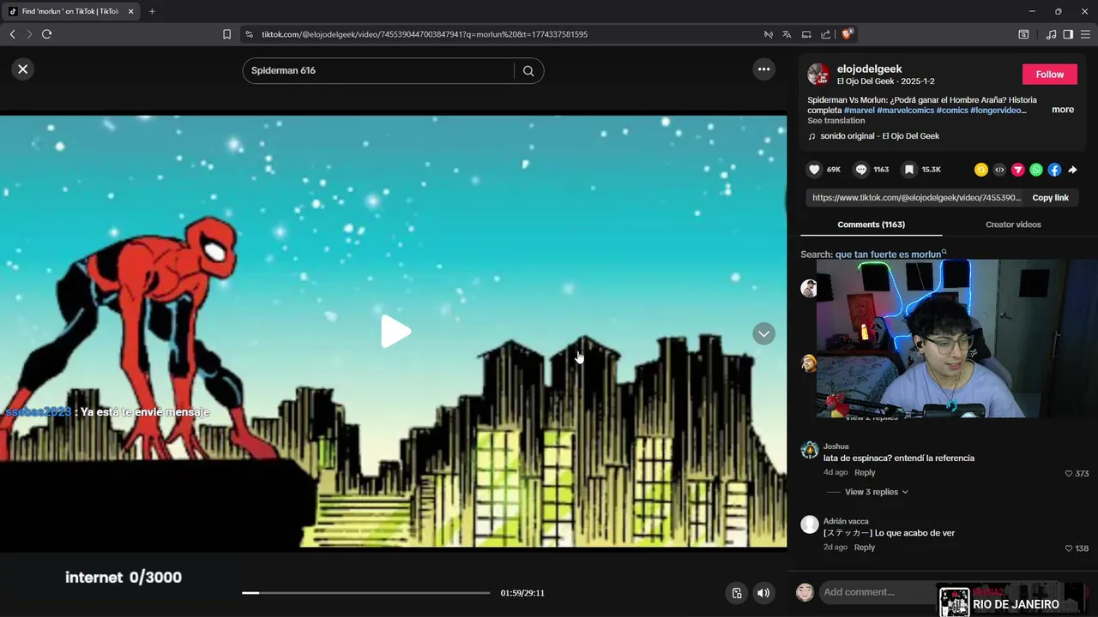This screenshot has height=617, width=1098.
Task: Reply to Joshua's comment
Action: pyautogui.click(x=865, y=473)
